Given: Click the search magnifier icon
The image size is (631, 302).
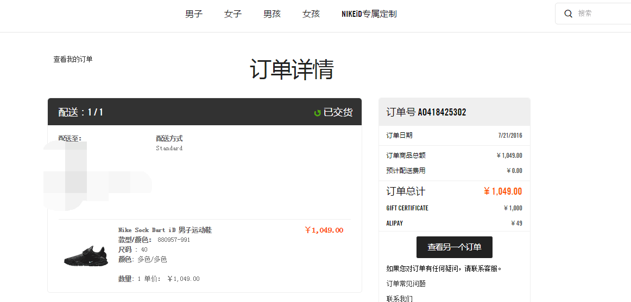Looking at the screenshot, I should pos(568,14).
